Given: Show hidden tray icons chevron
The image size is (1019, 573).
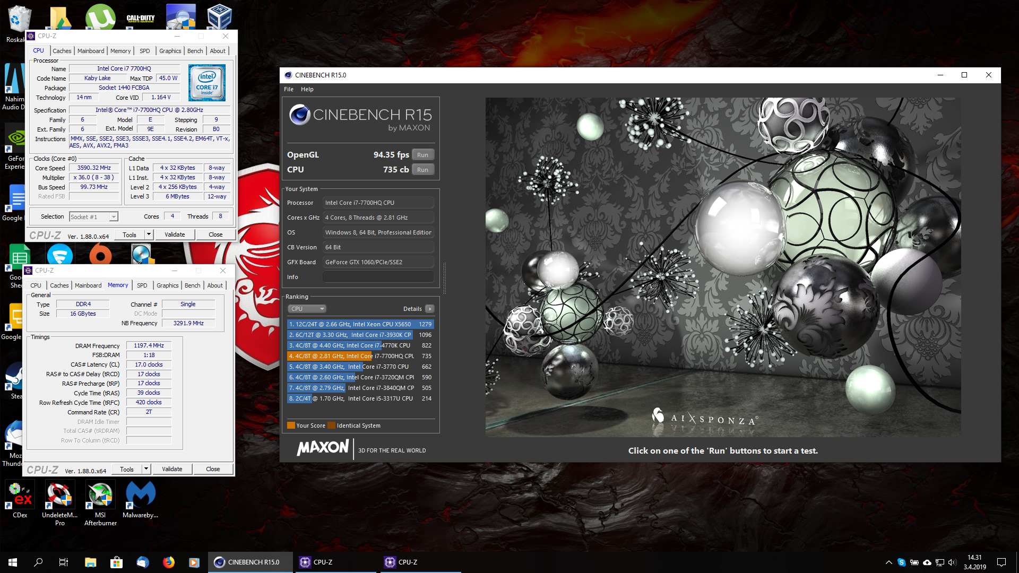Looking at the screenshot, I should point(888,562).
